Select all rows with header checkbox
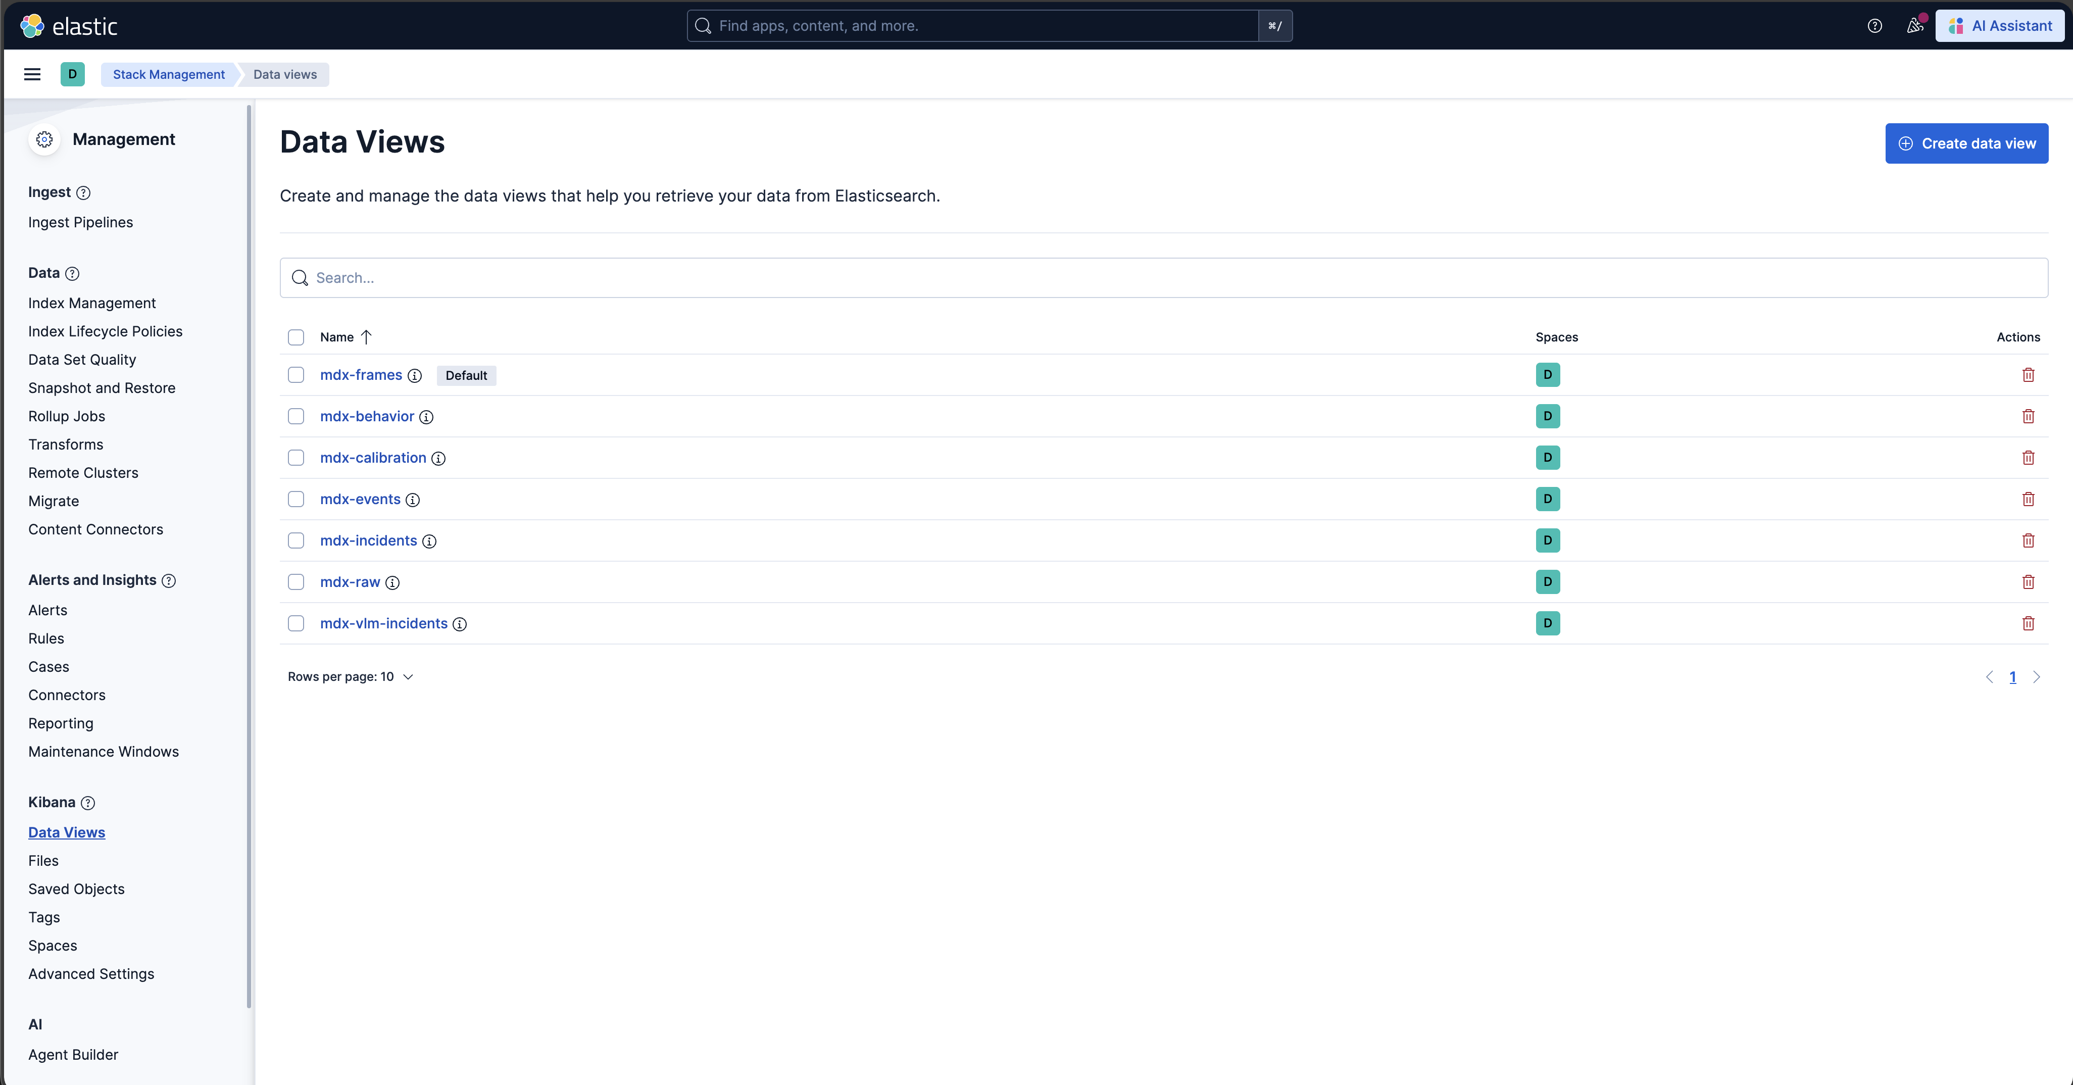The height and width of the screenshot is (1085, 2073). [296, 337]
